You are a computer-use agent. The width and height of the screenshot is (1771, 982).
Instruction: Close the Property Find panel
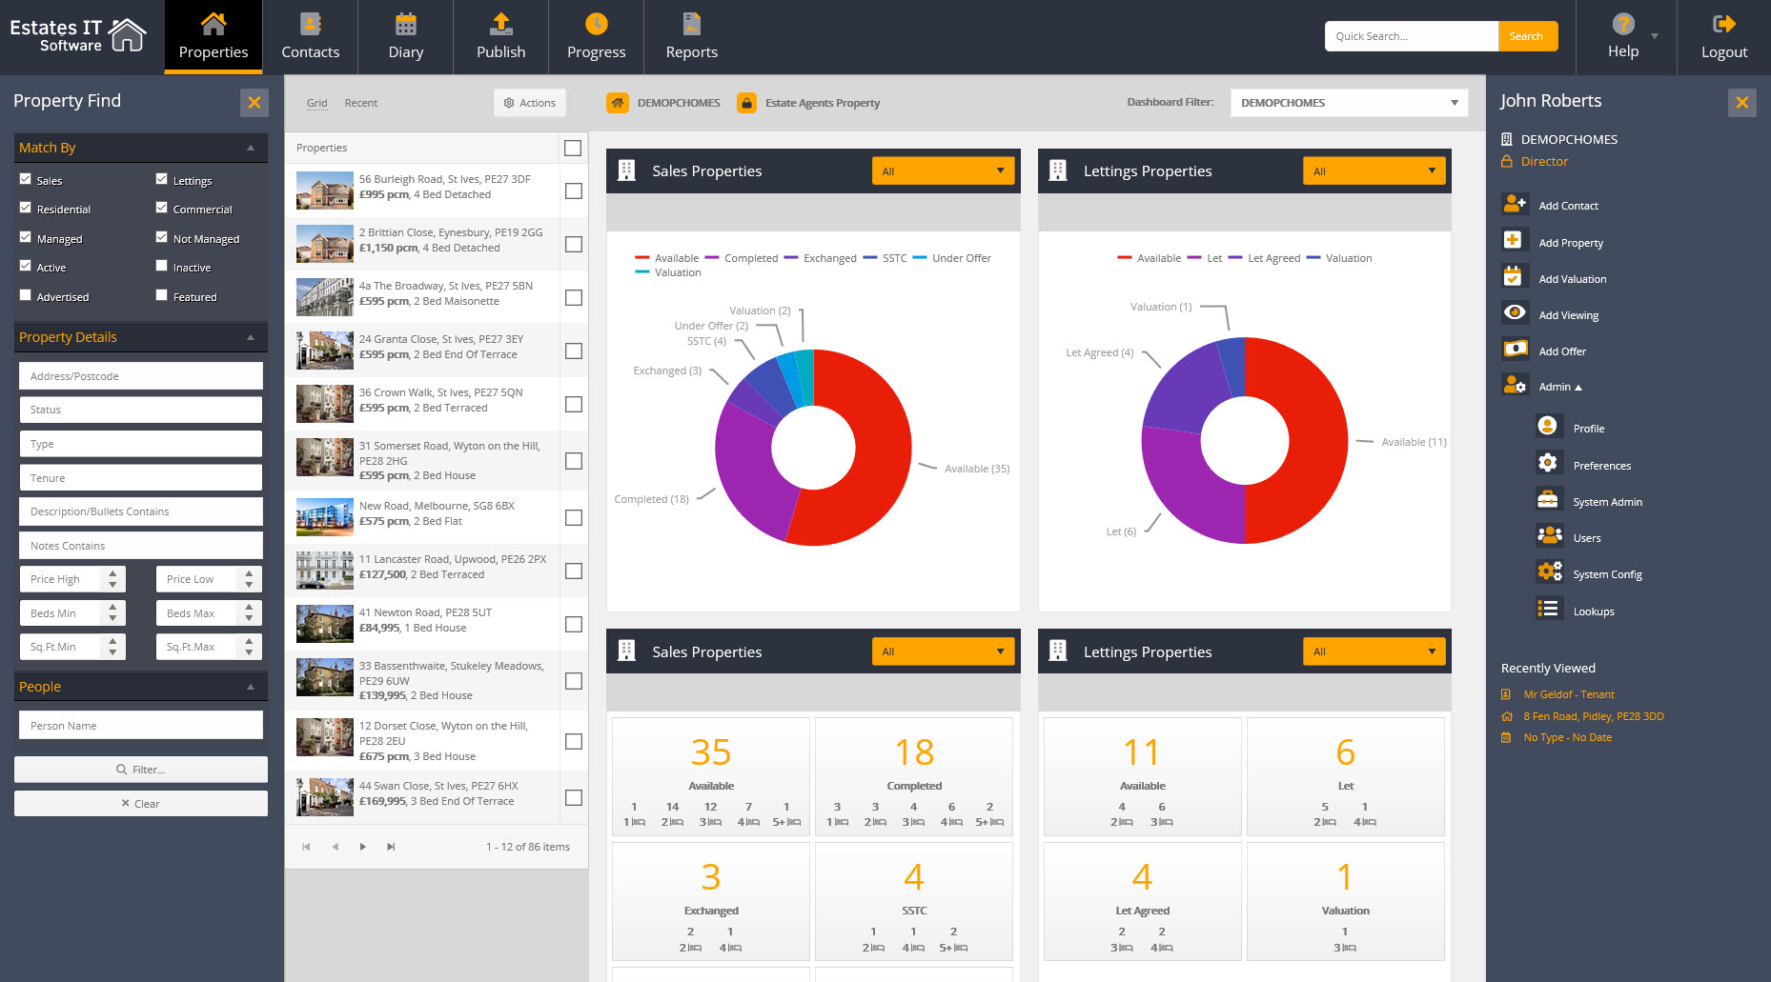point(254,103)
